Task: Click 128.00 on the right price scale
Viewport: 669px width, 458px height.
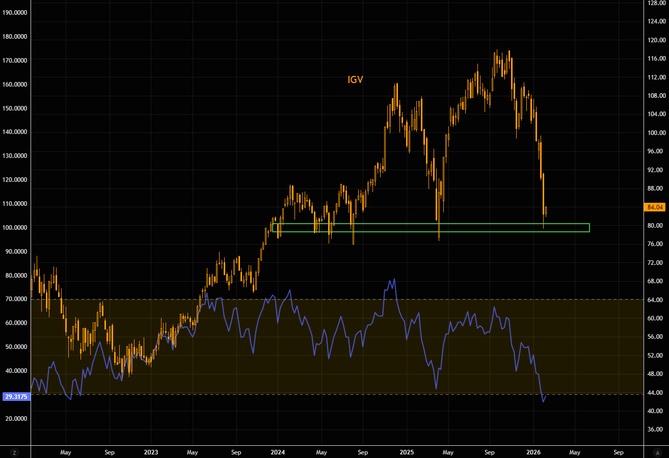Action: tap(655, 3)
